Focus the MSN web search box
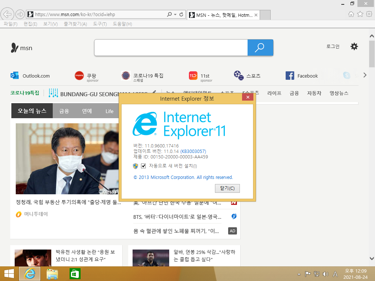 pos(171,48)
